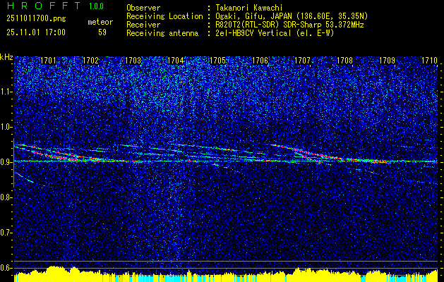The width and height of the screenshot is (444, 282).
Task: Click time marker 1708
Action: click(x=345, y=60)
